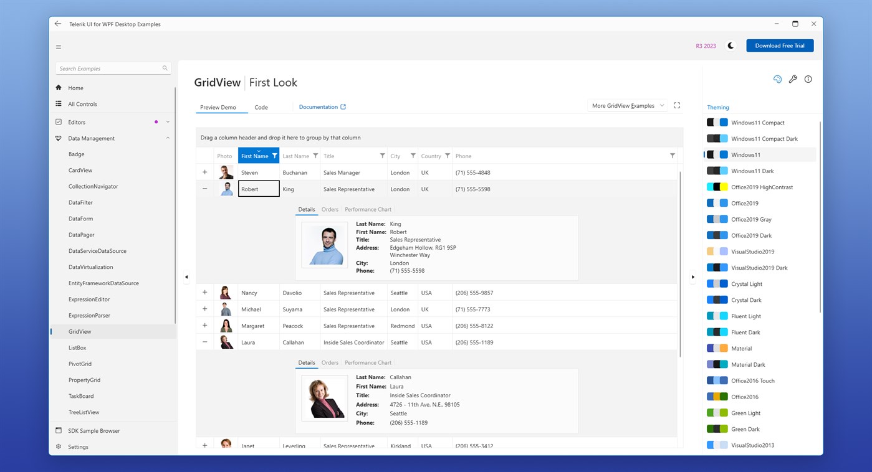Open the information icon near the palette

click(x=808, y=79)
